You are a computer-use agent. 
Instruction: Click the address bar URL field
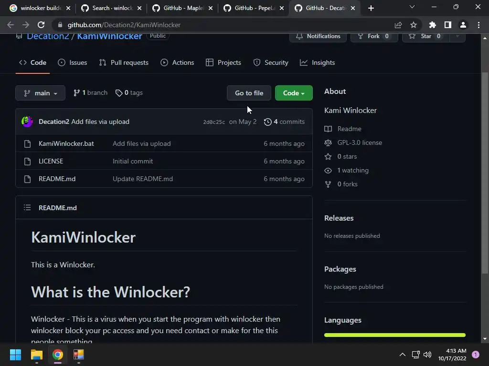224,25
